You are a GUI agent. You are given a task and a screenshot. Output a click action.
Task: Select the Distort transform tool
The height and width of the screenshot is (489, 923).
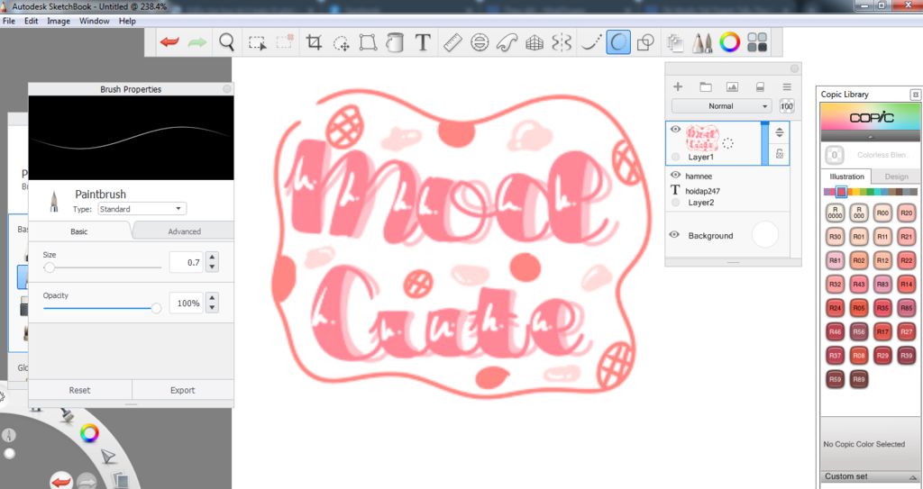click(x=368, y=42)
